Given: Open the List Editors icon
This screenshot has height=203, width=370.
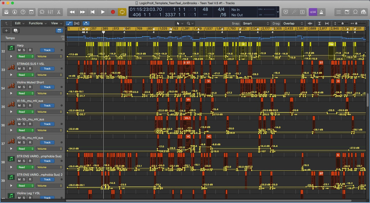Looking at the screenshot, I should (339, 12).
